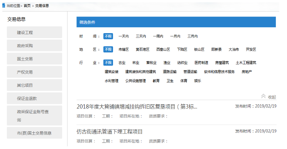Select 不限 for the 地区 filter
287x149 pixels.
[x=108, y=50]
